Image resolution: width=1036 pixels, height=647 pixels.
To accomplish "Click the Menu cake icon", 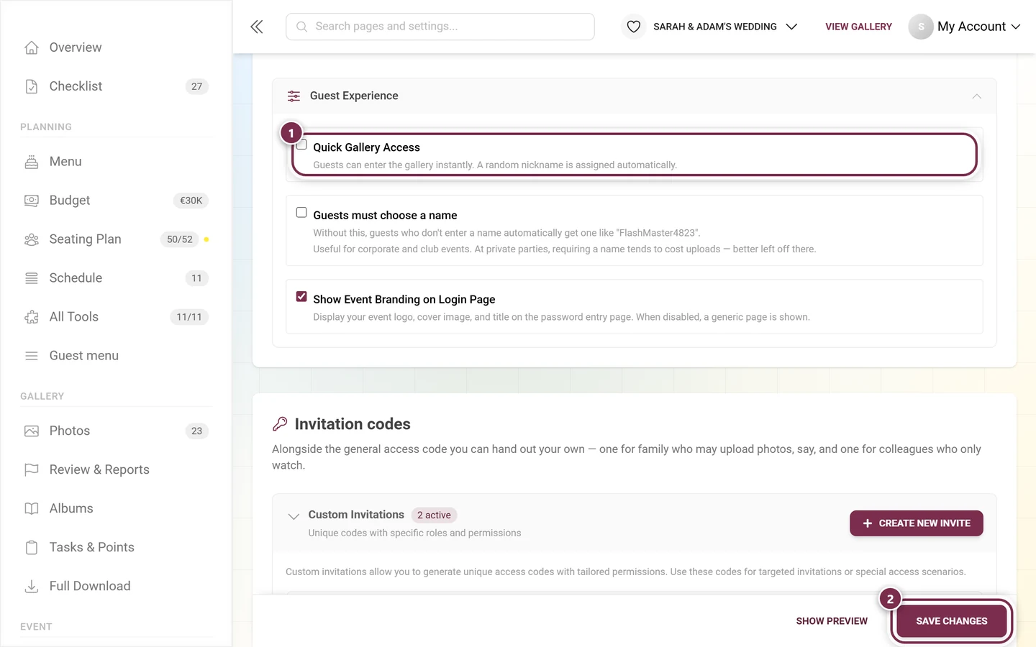I will click(x=32, y=162).
